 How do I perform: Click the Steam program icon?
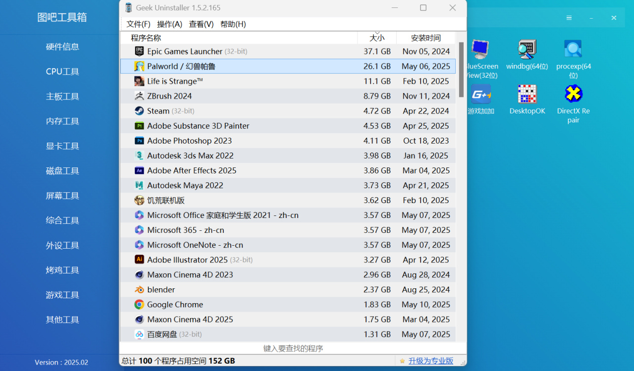pos(139,111)
